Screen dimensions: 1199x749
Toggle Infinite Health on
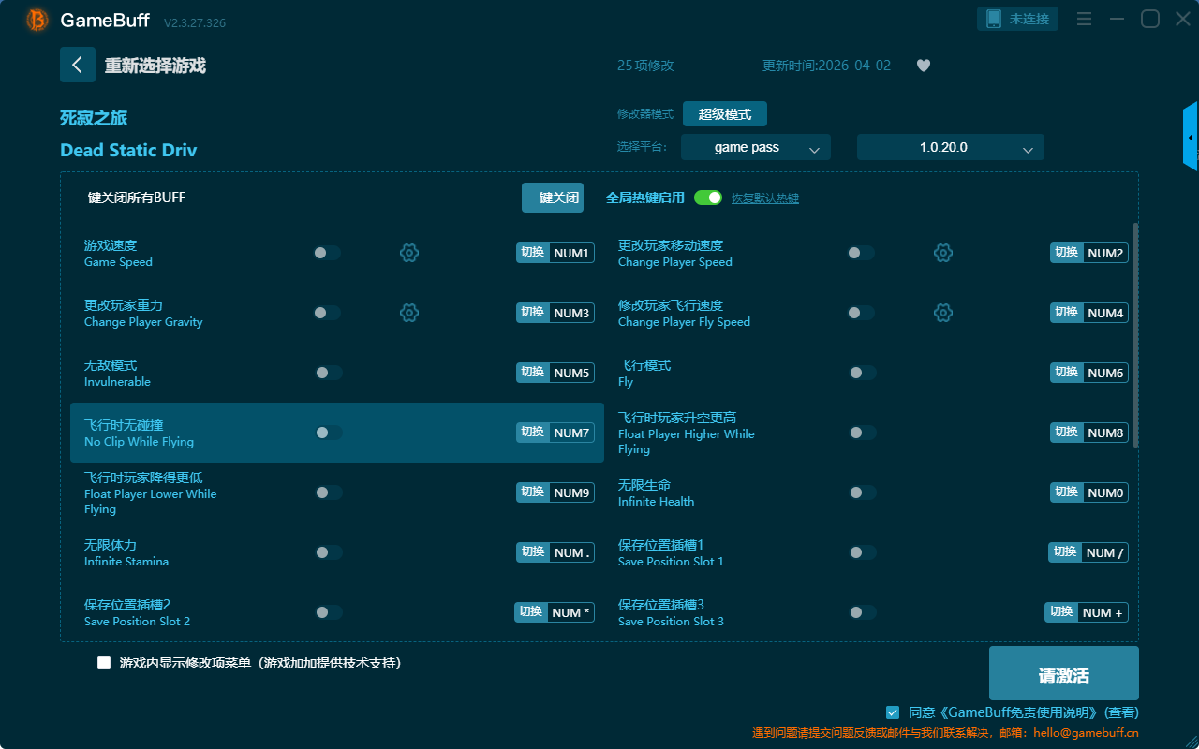(862, 492)
